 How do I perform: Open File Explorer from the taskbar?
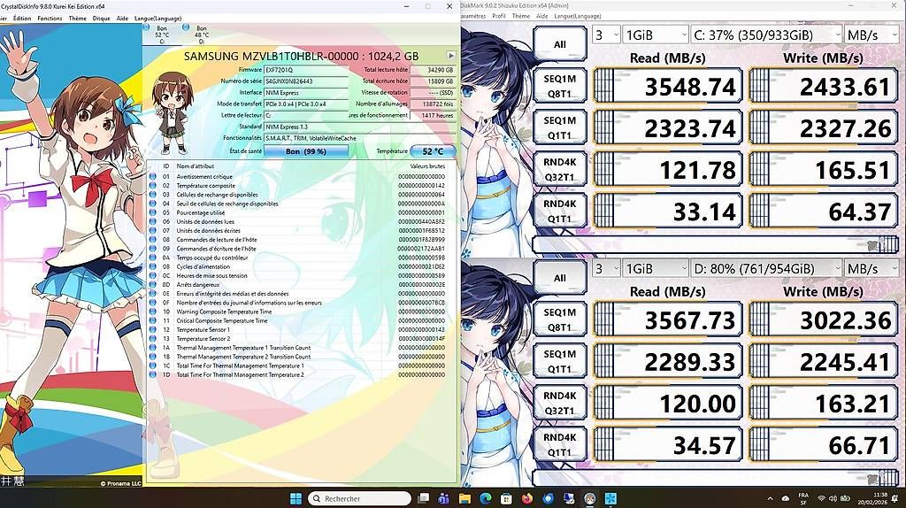(x=465, y=498)
